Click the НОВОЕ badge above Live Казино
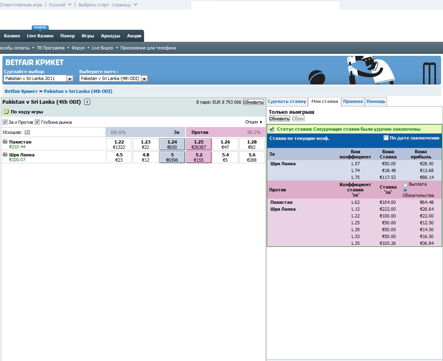This screenshot has width=443, height=361. tap(40, 27)
